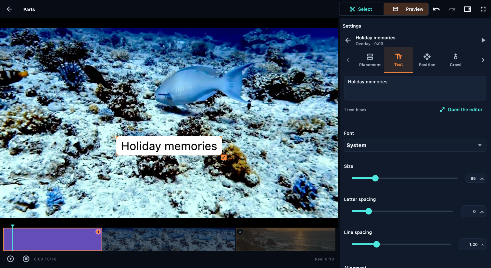Toggle the side panel layout icon
The height and width of the screenshot is (268, 491).
pyautogui.click(x=467, y=9)
